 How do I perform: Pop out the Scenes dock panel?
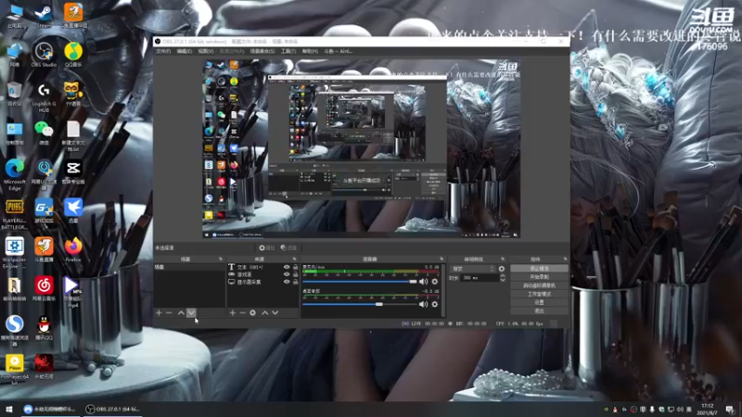(221, 259)
